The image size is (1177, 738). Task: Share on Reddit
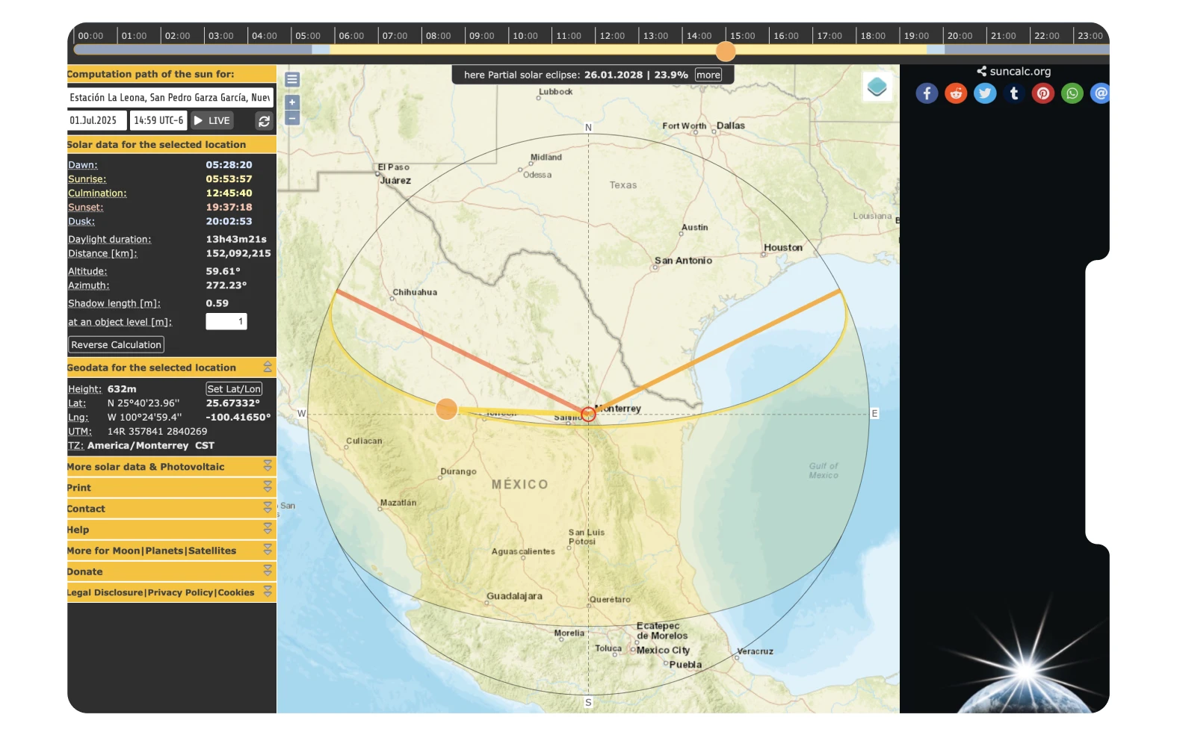(x=956, y=93)
